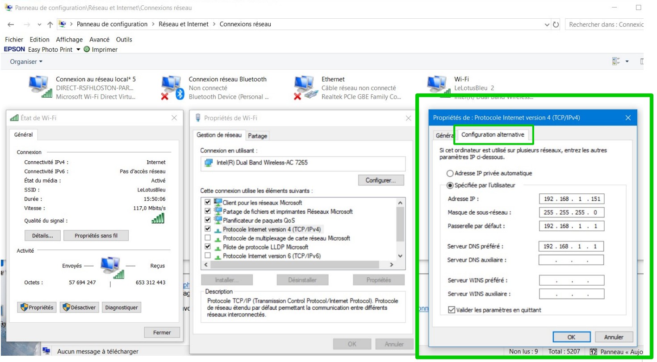The height and width of the screenshot is (362, 657).
Task: Uncheck Planificateur de paquets QoS
Action: point(207,220)
